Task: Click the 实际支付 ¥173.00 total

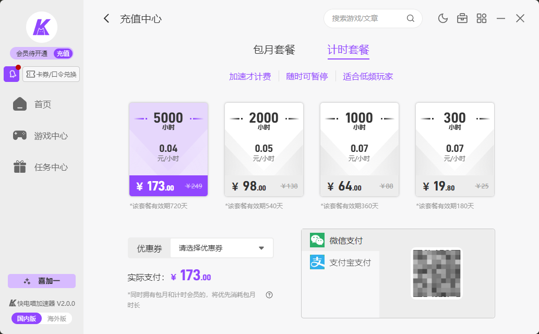Action: 169,276
